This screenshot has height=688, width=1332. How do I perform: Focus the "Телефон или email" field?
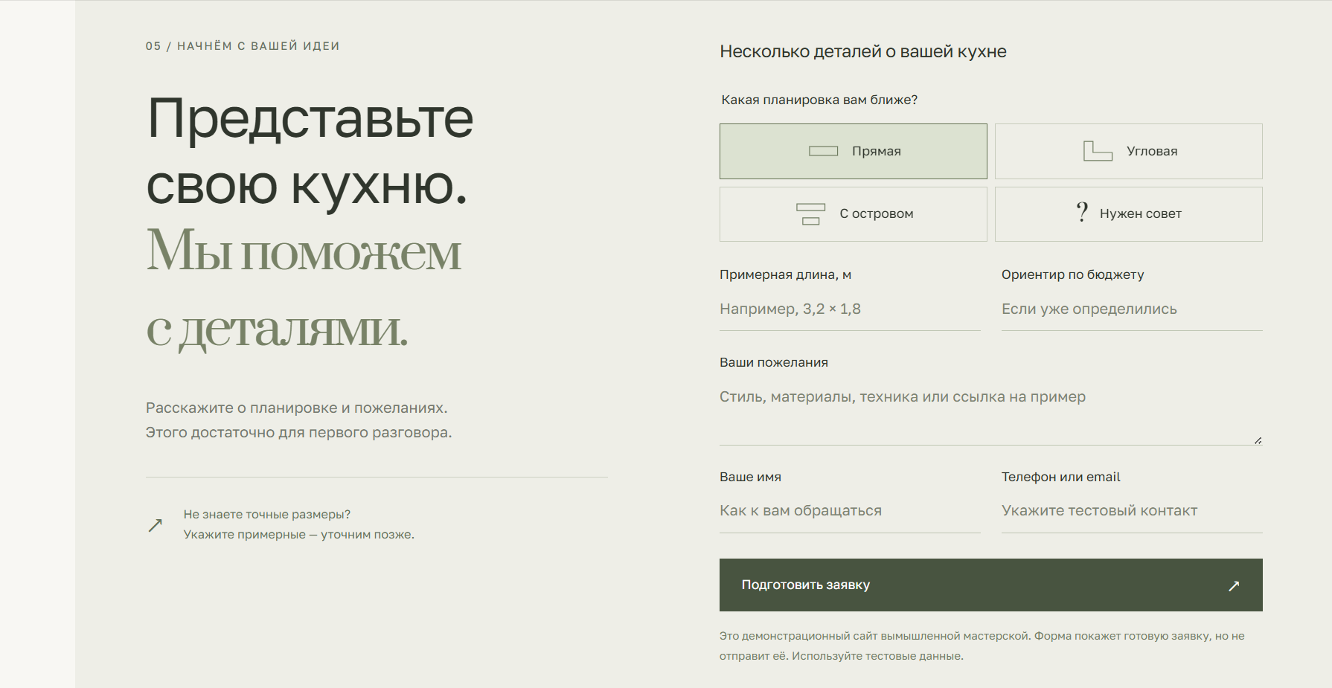pyautogui.click(x=1132, y=511)
